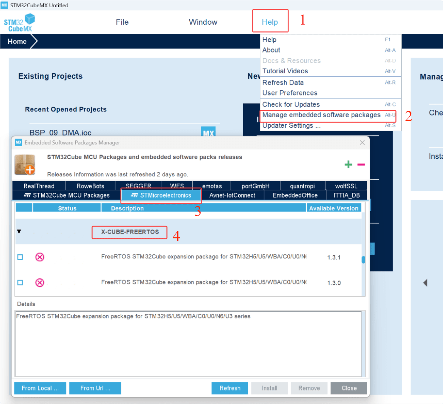This screenshot has height=404, width=443.
Task: Click inside the Details text box
Action: 189,344
